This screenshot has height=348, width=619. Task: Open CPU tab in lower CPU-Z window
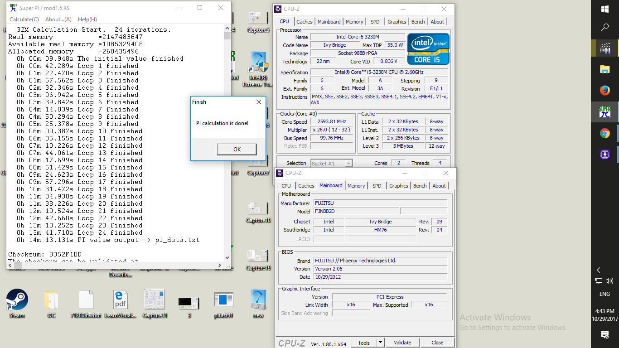tap(286, 186)
